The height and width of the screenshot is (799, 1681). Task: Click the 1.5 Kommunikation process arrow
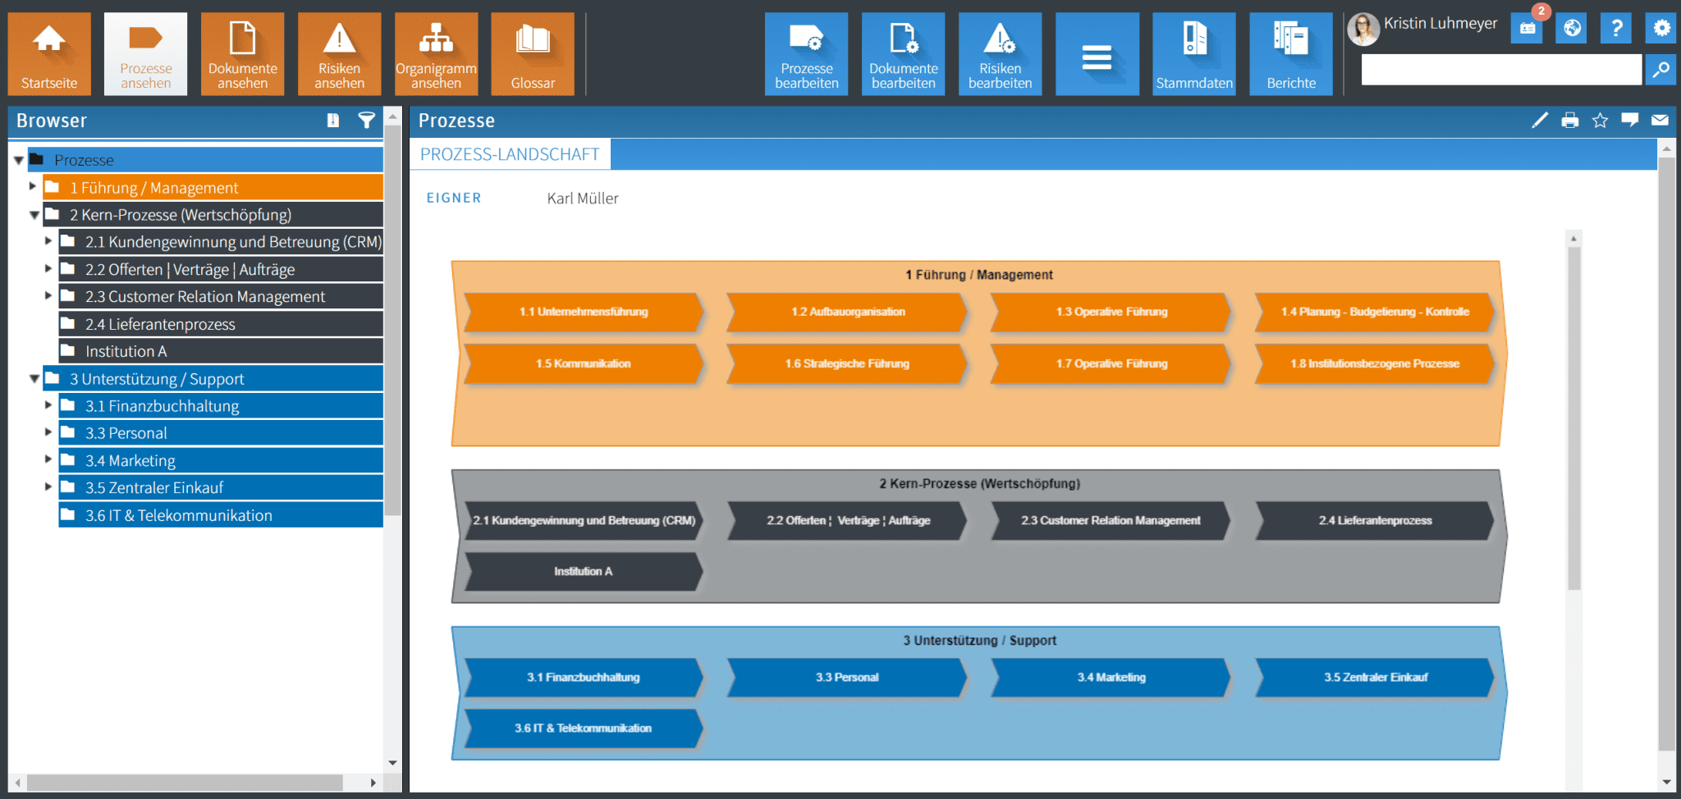[583, 363]
